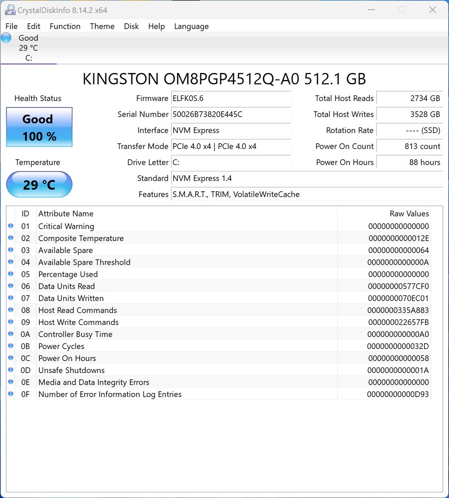
Task: Click status dot for Percentage Used row
Action: coord(11,274)
